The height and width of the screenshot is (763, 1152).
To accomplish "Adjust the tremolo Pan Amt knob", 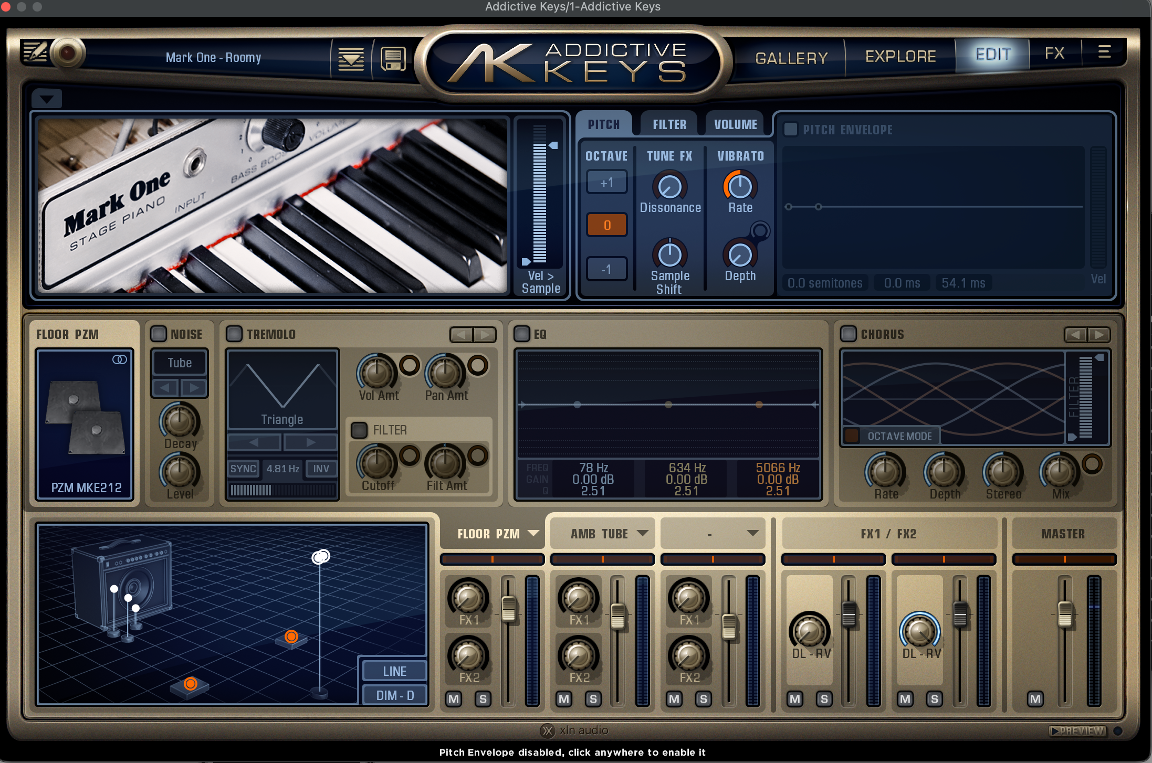I will point(445,373).
